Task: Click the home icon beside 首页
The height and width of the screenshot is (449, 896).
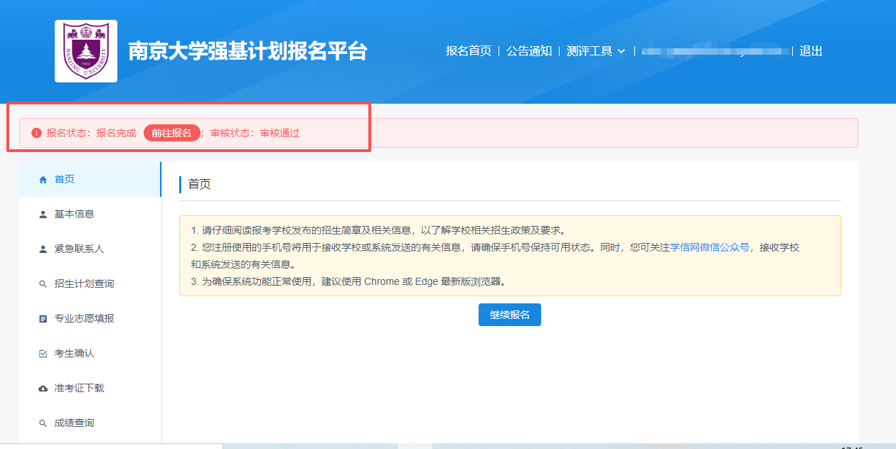Action: point(43,180)
